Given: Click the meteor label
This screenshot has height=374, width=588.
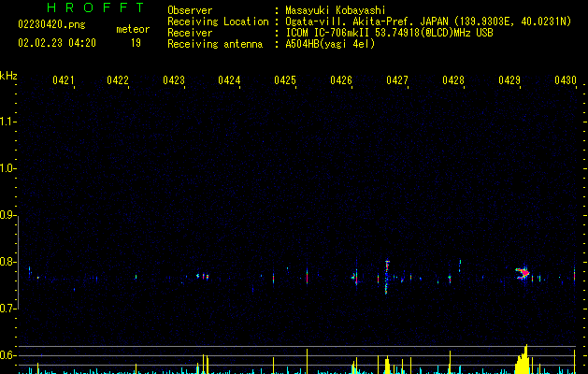Looking at the screenshot, I should [133, 29].
